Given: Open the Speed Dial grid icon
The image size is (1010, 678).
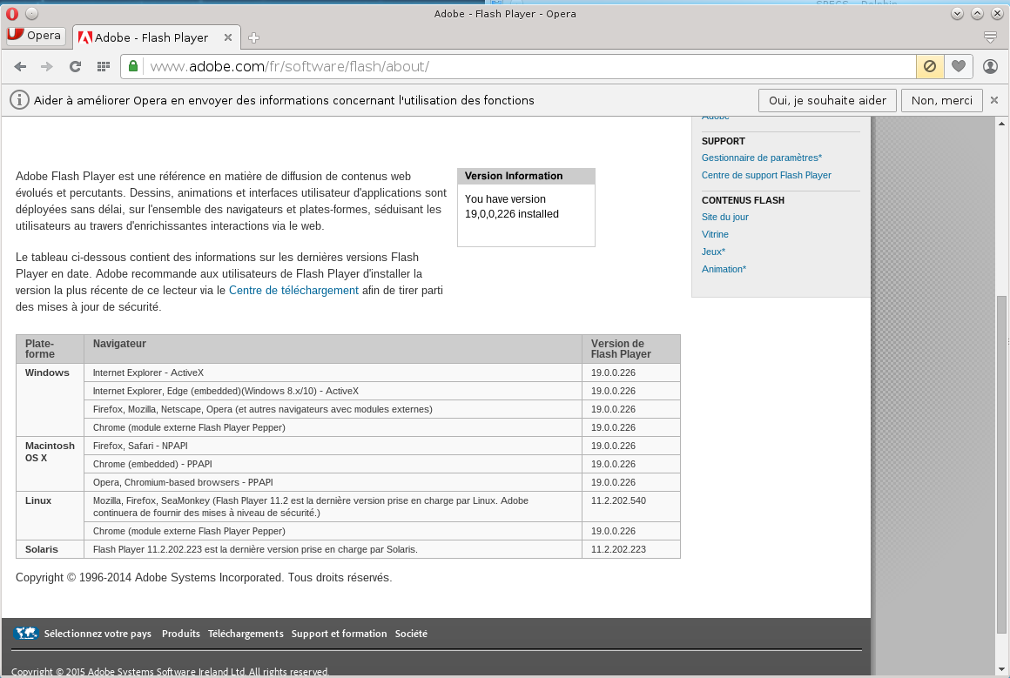Looking at the screenshot, I should [x=103, y=66].
